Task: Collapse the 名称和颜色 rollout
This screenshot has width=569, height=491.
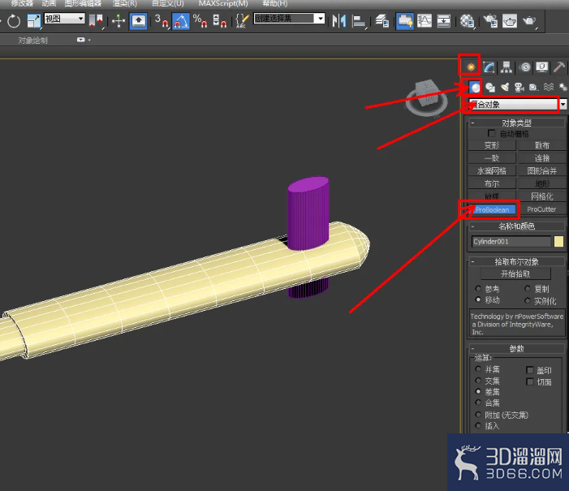Action: tap(516, 226)
